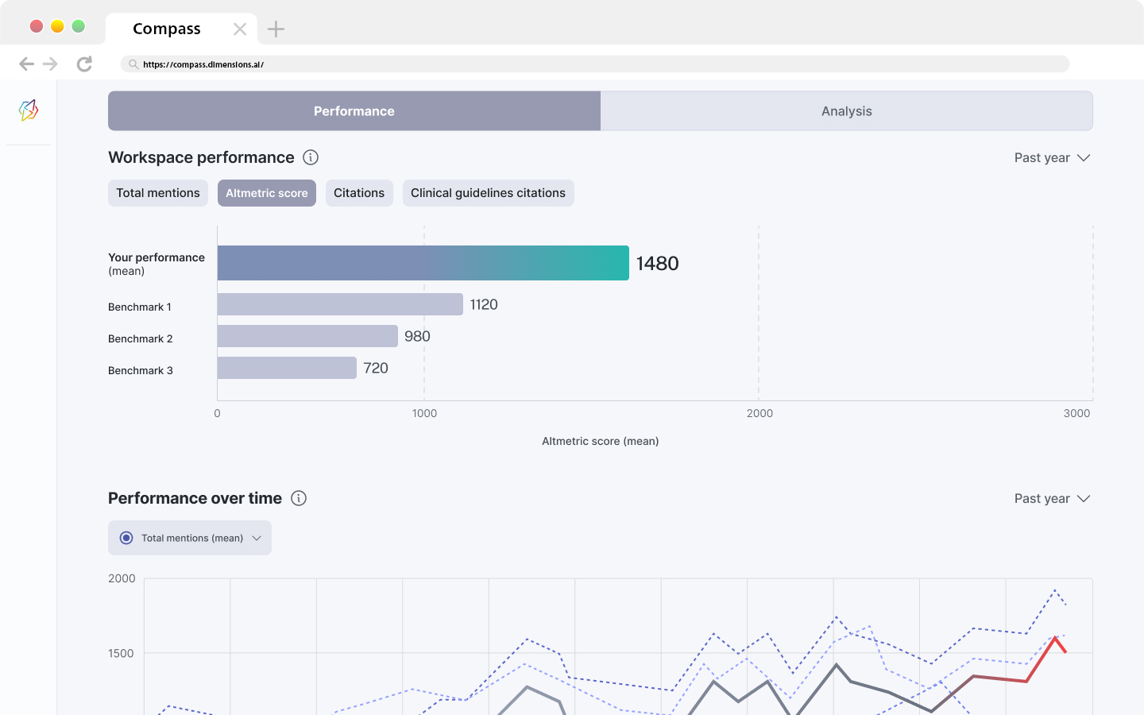Image resolution: width=1144 pixels, height=715 pixels.
Task: Click the address bar URL field
Action: tap(595, 64)
